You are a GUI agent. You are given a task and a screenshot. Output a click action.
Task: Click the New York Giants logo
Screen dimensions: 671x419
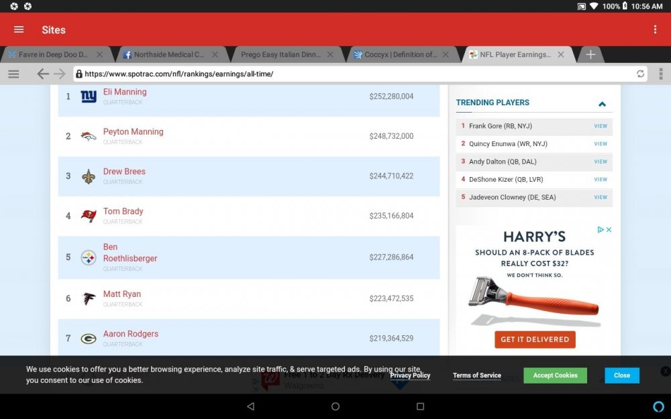[x=89, y=97]
